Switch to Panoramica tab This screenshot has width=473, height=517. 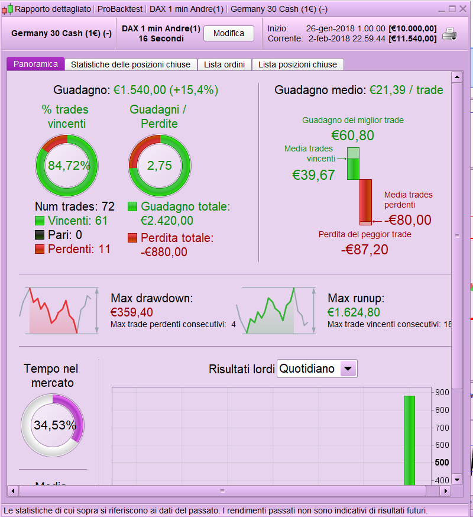[x=35, y=64]
